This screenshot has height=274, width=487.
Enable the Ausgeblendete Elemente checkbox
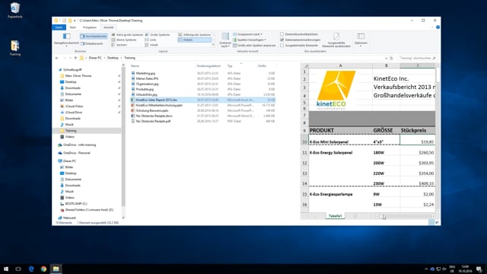[x=282, y=46]
